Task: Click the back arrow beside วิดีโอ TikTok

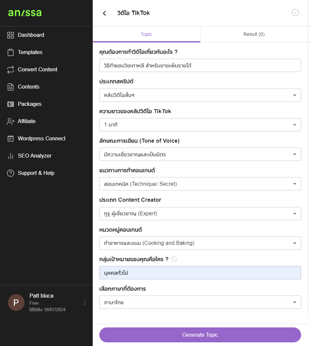Action: click(x=104, y=13)
